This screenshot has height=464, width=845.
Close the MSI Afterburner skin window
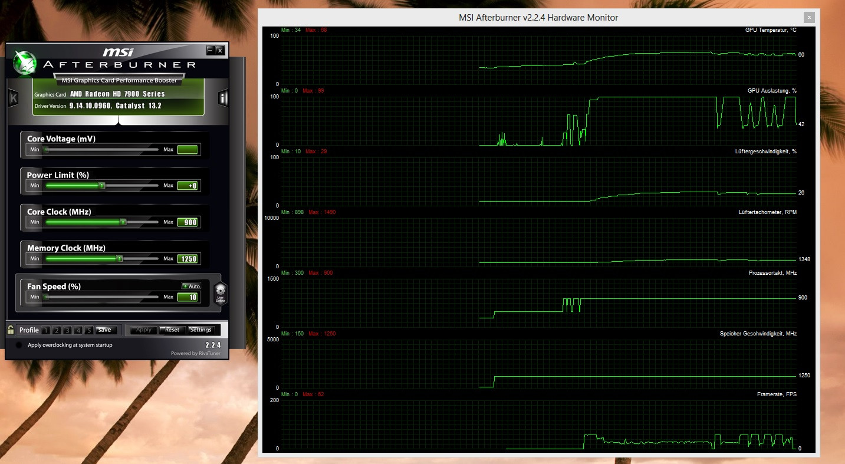pyautogui.click(x=219, y=50)
